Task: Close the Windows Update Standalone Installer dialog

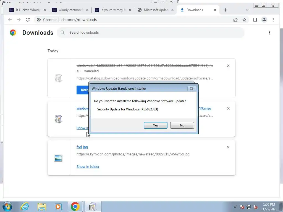Action: coord(192,89)
